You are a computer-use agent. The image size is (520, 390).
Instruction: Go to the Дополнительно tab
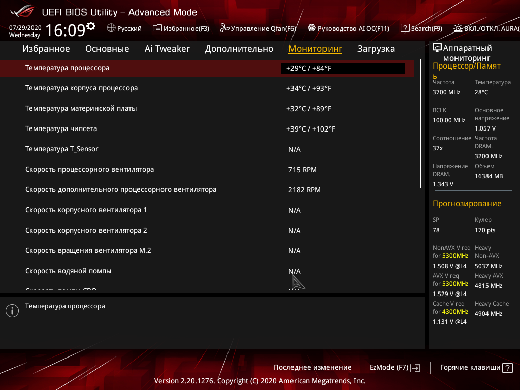point(239,49)
